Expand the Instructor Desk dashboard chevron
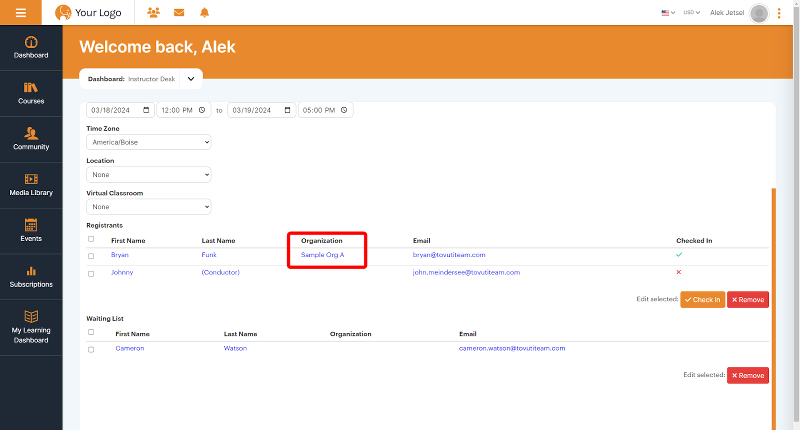The width and height of the screenshot is (800, 430). (x=191, y=79)
